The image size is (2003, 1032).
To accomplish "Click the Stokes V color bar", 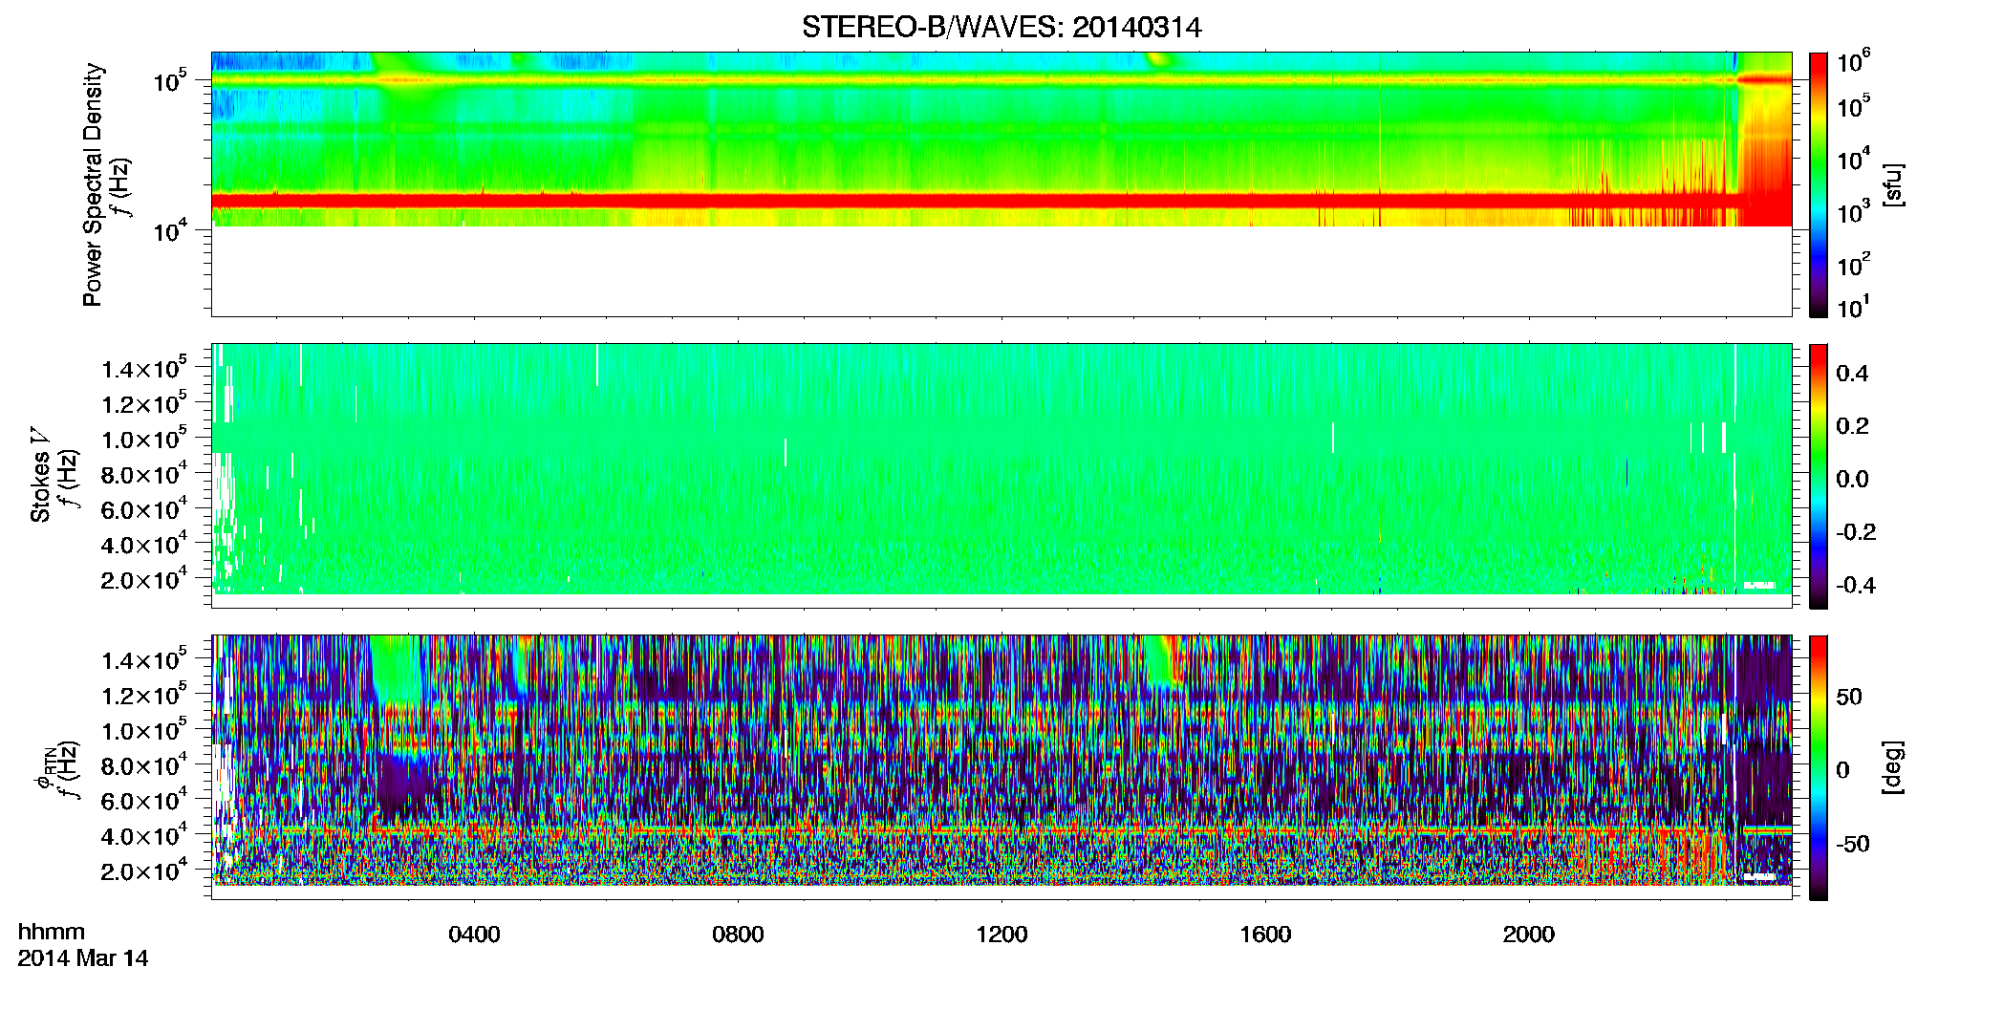I will point(1819,476).
